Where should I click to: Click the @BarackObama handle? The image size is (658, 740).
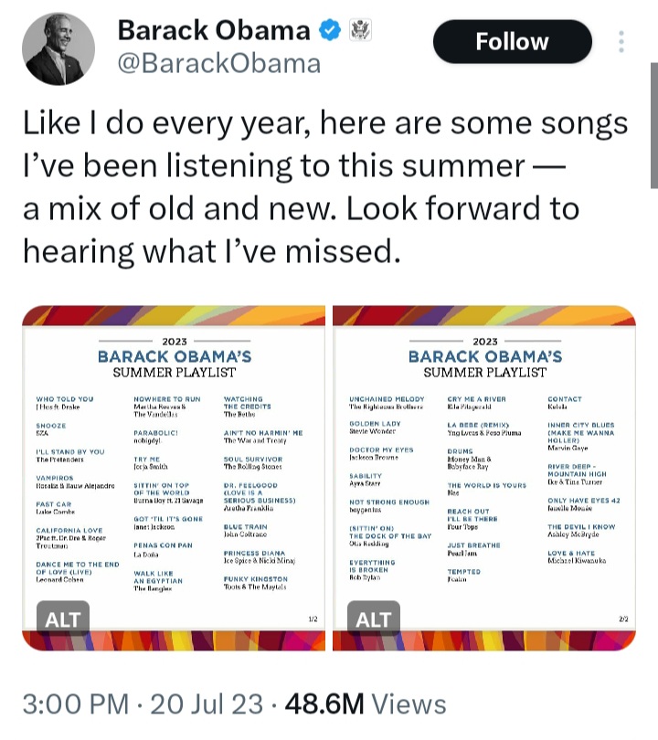pyautogui.click(x=219, y=63)
